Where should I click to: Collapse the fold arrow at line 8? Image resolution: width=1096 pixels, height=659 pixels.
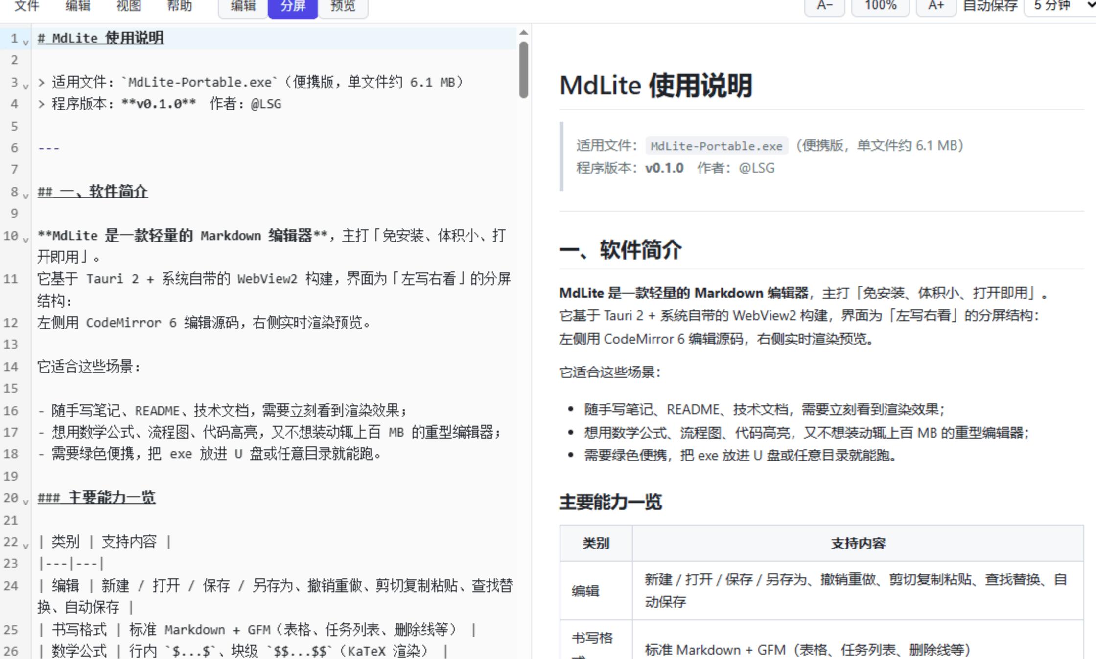click(26, 196)
